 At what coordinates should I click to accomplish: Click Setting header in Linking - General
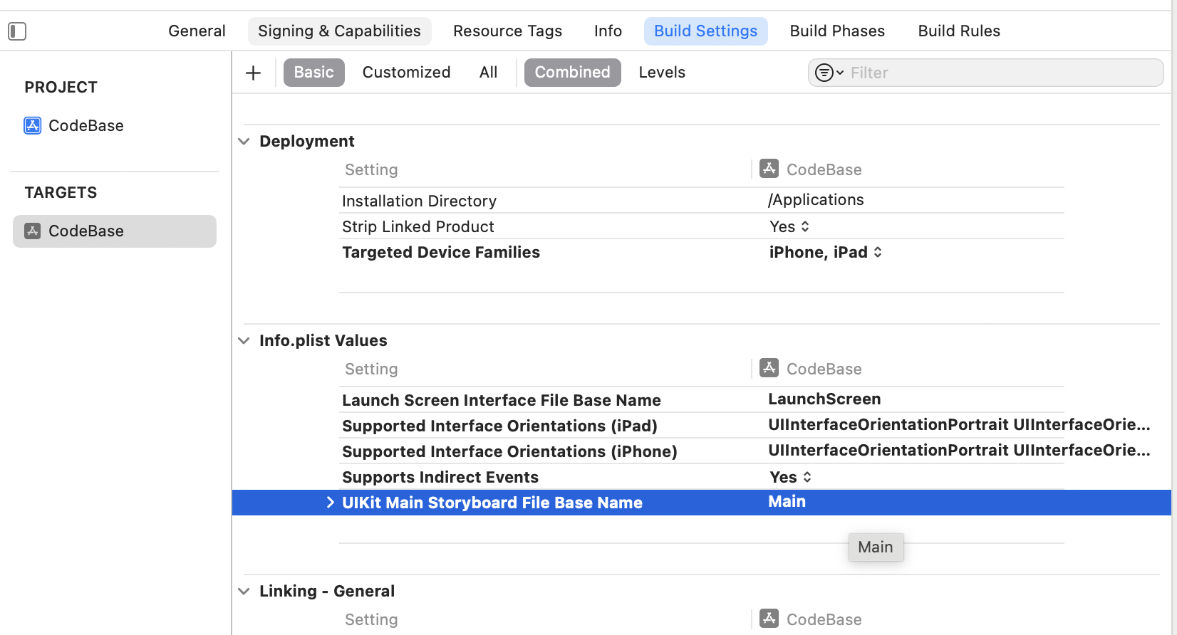click(371, 620)
